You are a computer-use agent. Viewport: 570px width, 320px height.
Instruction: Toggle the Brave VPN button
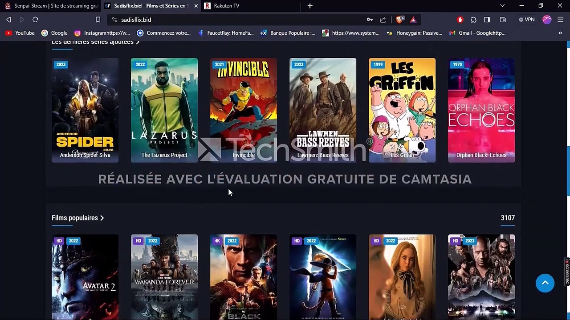pyautogui.click(x=527, y=20)
